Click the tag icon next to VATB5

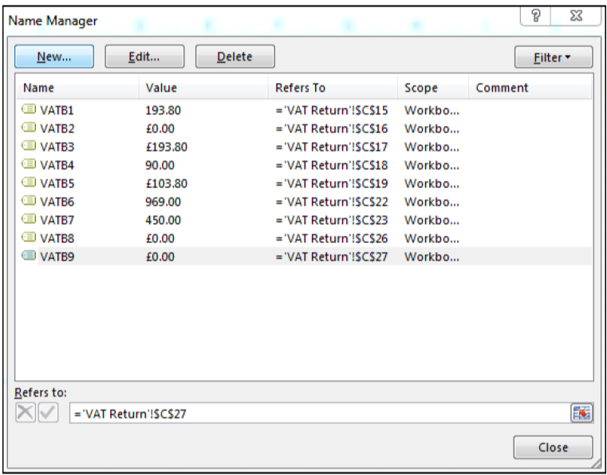[x=29, y=183]
